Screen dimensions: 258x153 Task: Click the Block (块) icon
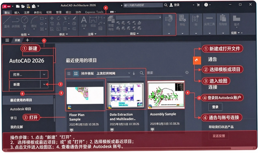click(169, 21)
